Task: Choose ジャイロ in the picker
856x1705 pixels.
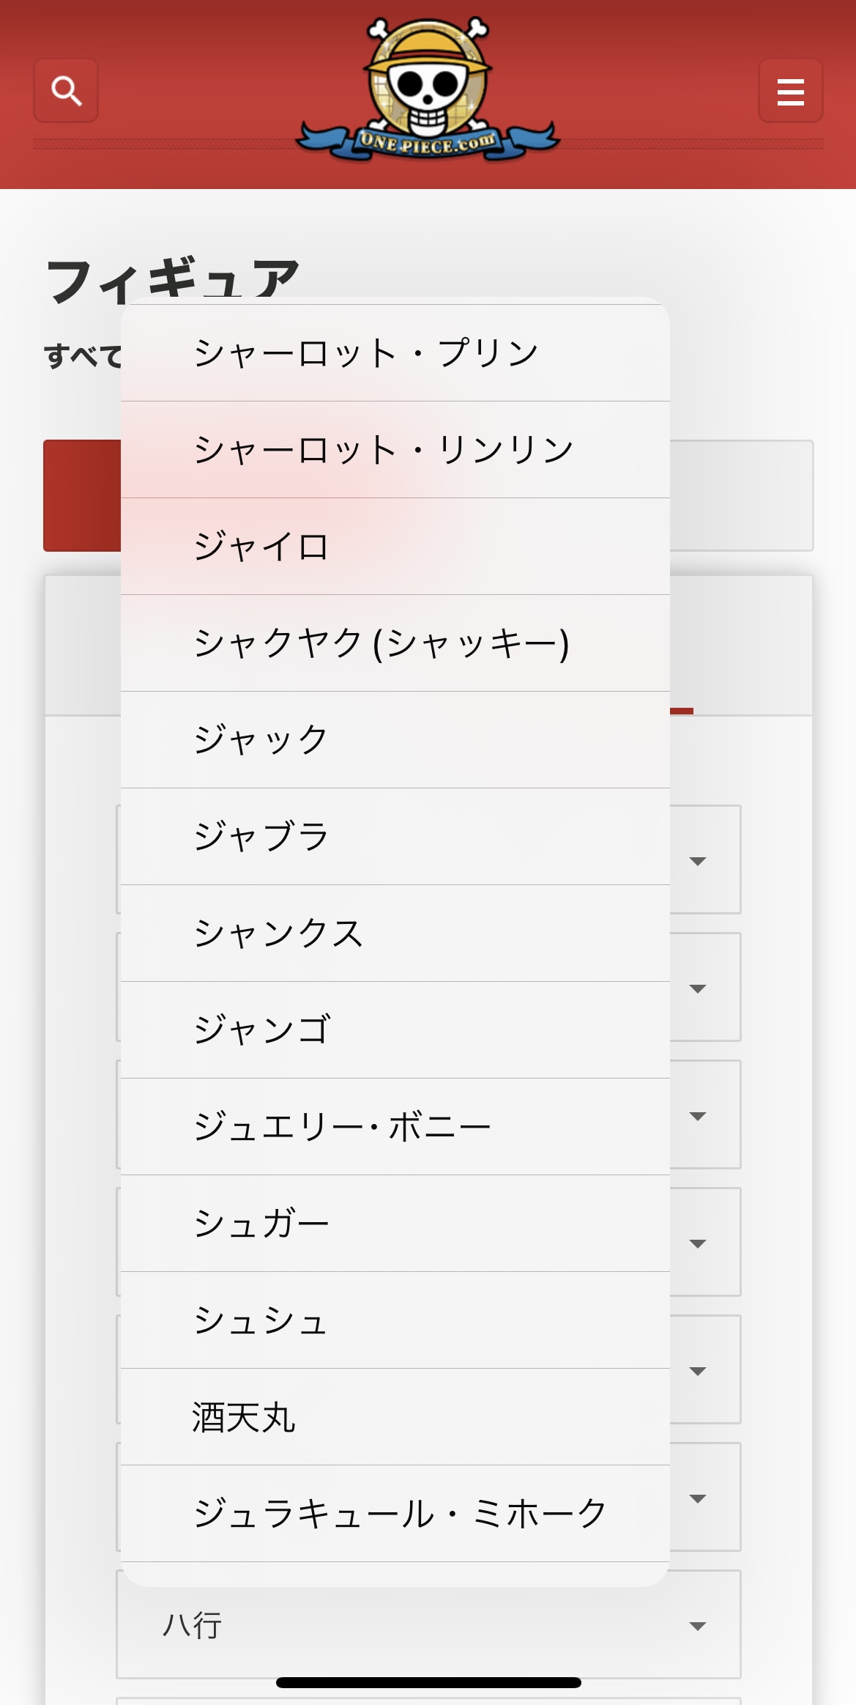Action: point(395,547)
